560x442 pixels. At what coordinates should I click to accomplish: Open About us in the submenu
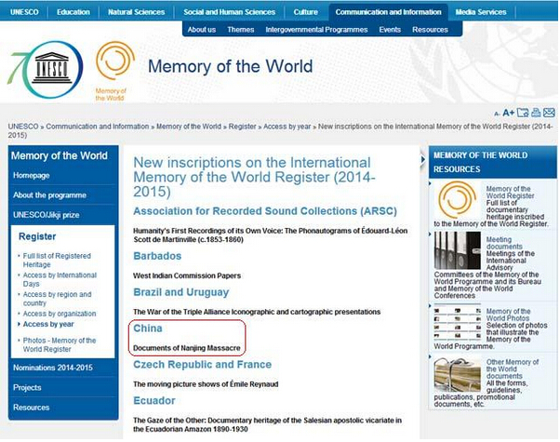point(202,30)
